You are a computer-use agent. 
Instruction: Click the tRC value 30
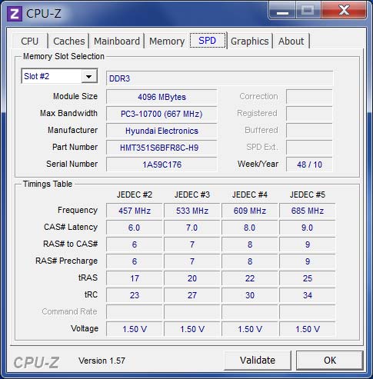click(250, 295)
